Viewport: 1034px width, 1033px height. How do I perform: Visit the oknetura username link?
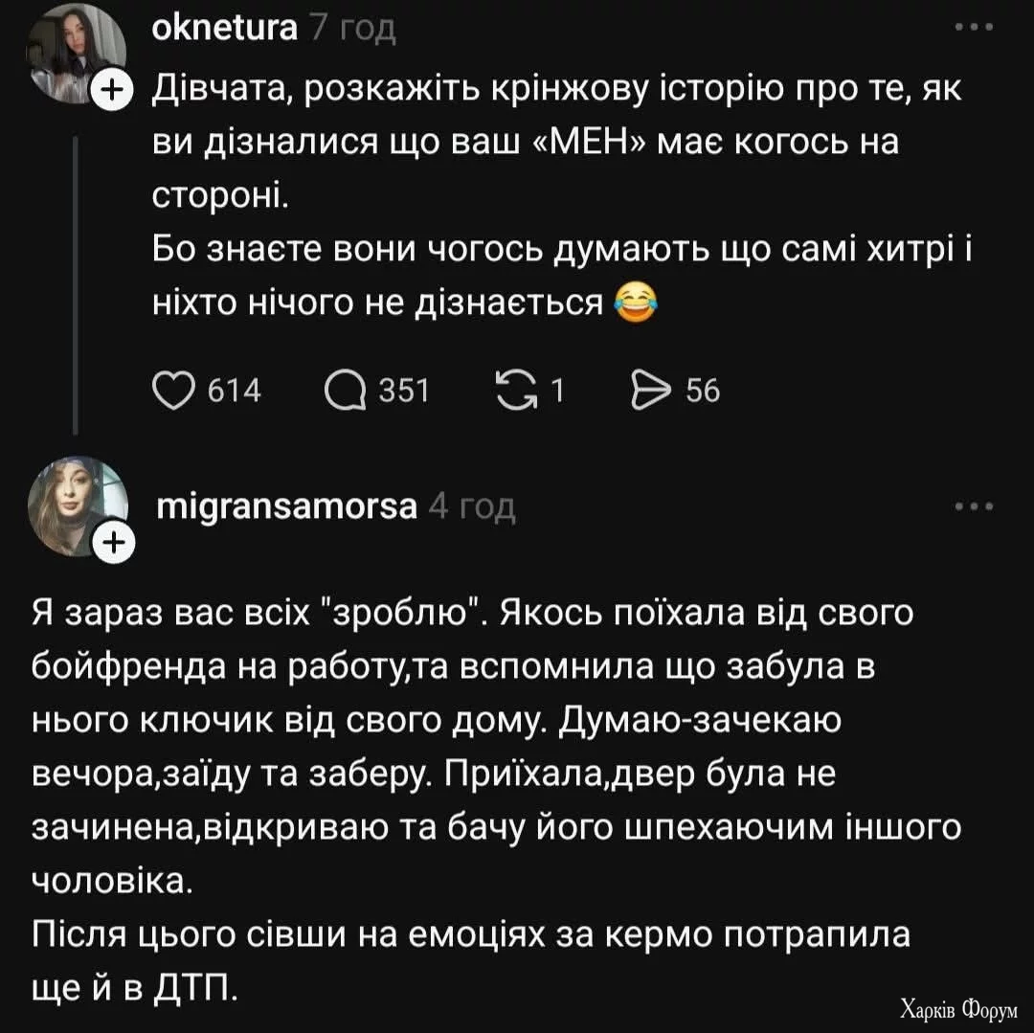225,29
